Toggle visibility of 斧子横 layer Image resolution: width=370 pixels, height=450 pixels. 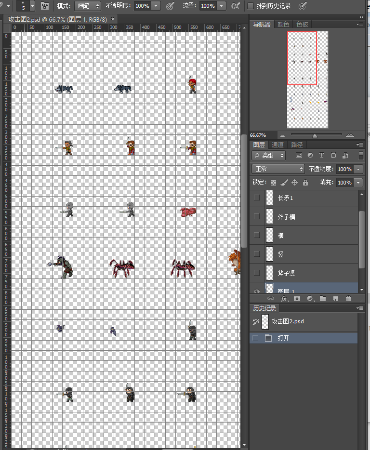click(x=257, y=216)
